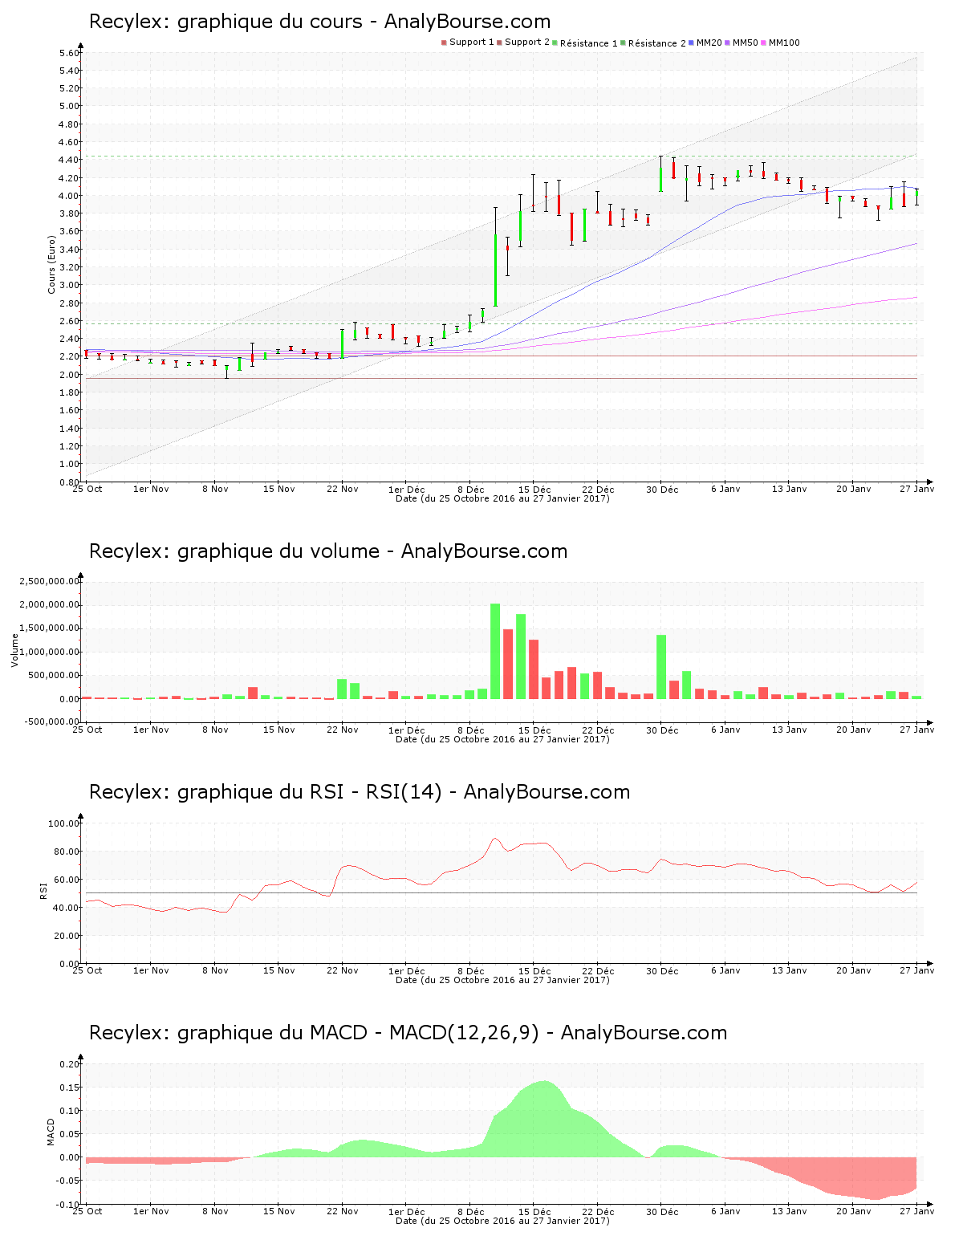
Task: Click the blue MM20 legend color square
Action: point(692,43)
